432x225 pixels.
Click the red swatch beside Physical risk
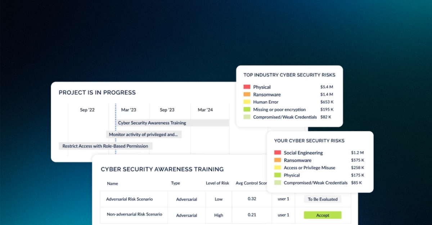[x=247, y=87]
